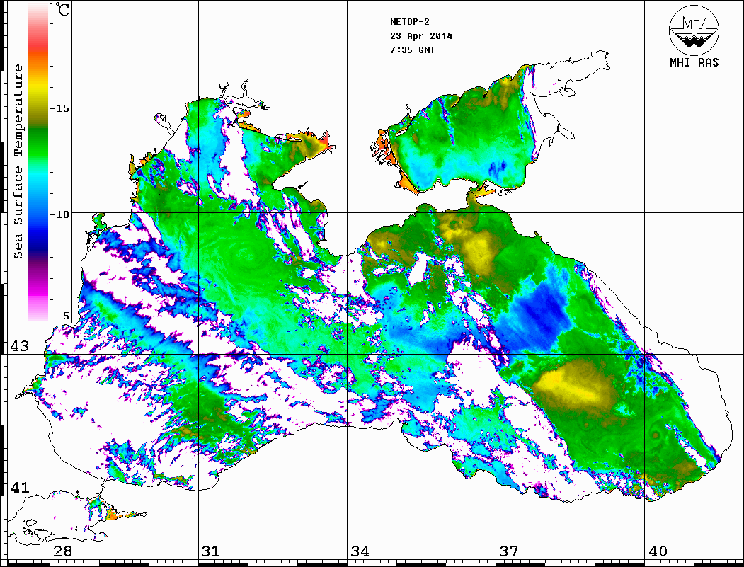Click the 'MHI RAS' label text
The width and height of the screenshot is (744, 567).
[x=694, y=62]
